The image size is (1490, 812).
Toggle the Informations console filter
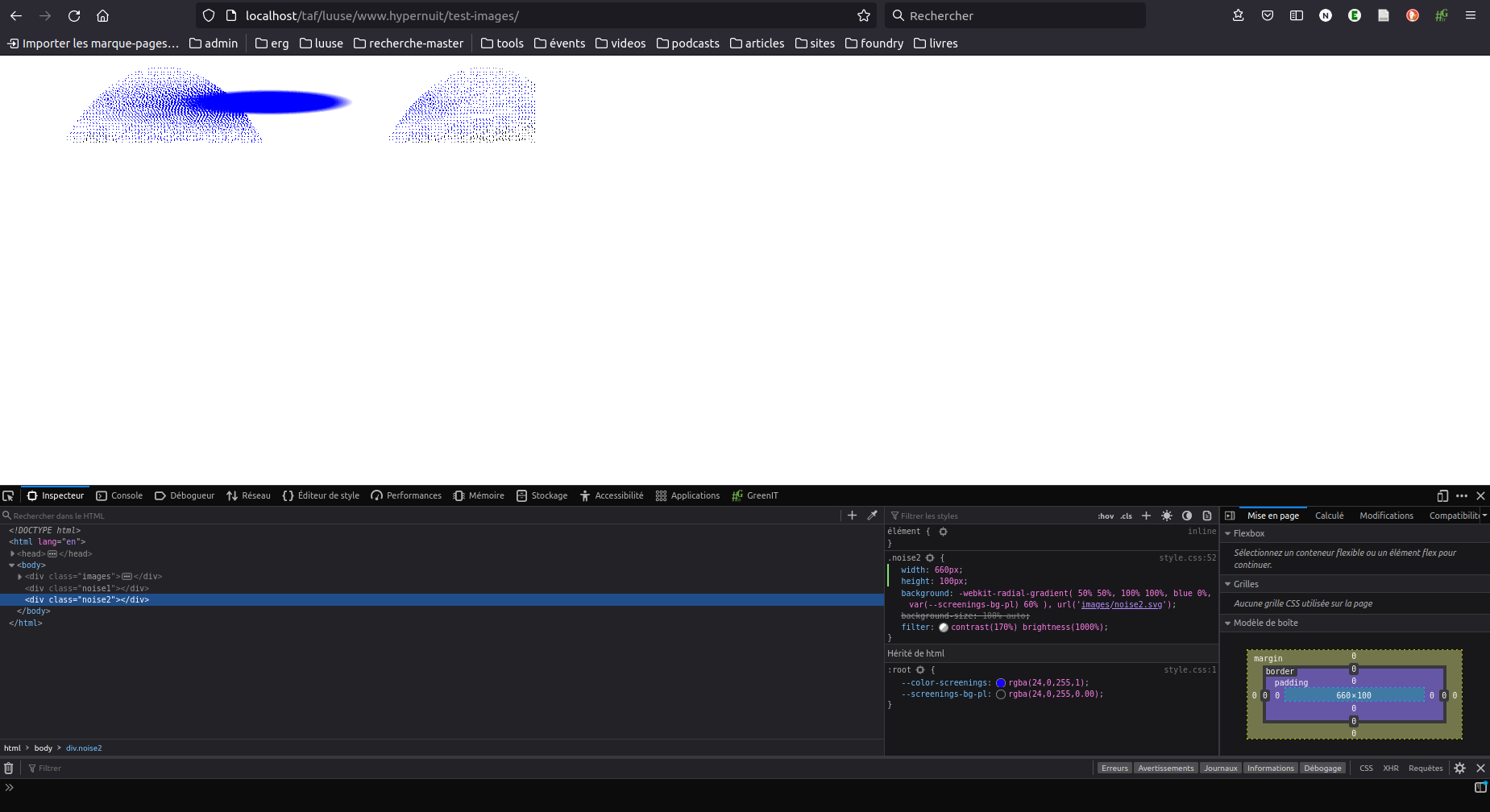[1270, 768]
